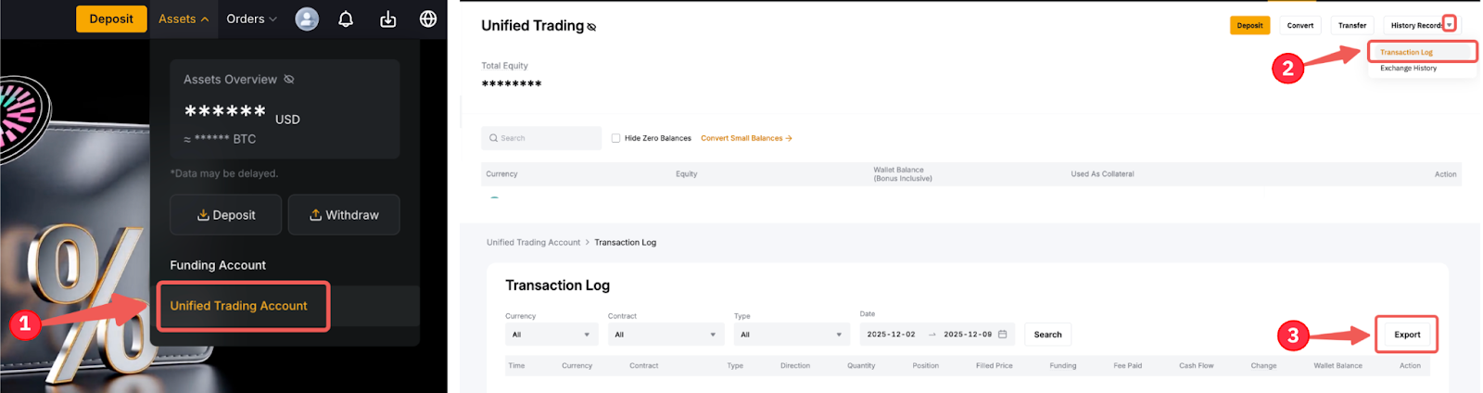Open the language globe icon
Image resolution: width=1483 pixels, height=393 pixels.
coord(428,19)
